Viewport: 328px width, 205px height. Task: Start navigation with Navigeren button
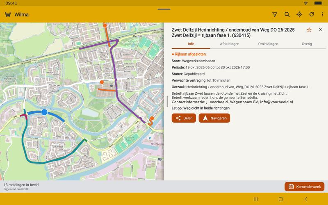point(214,118)
